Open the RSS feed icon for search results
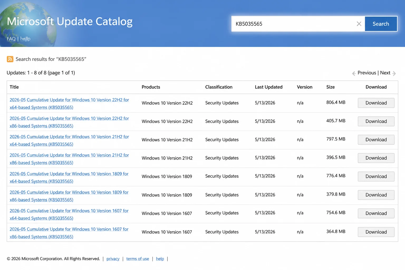Viewport: 405px width, 270px height. (10, 59)
